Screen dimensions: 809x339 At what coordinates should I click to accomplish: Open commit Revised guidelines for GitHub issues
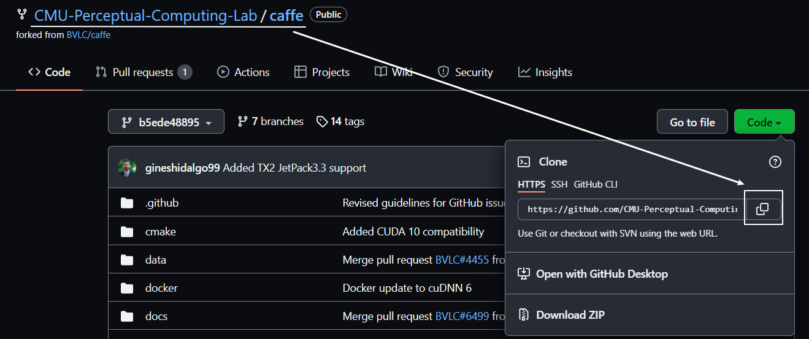(x=423, y=203)
